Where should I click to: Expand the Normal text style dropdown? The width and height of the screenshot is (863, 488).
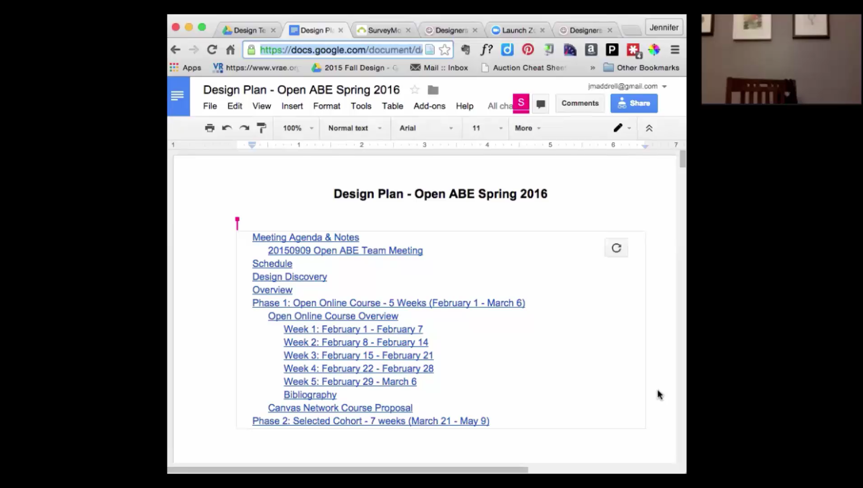(x=354, y=128)
